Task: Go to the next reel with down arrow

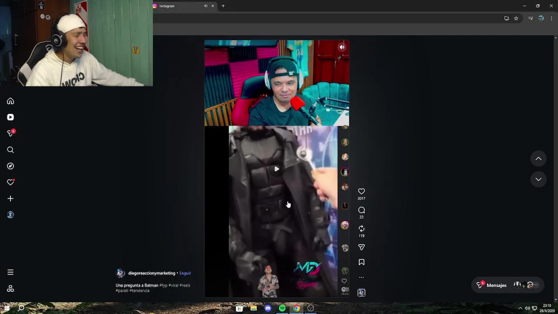Action: click(538, 179)
